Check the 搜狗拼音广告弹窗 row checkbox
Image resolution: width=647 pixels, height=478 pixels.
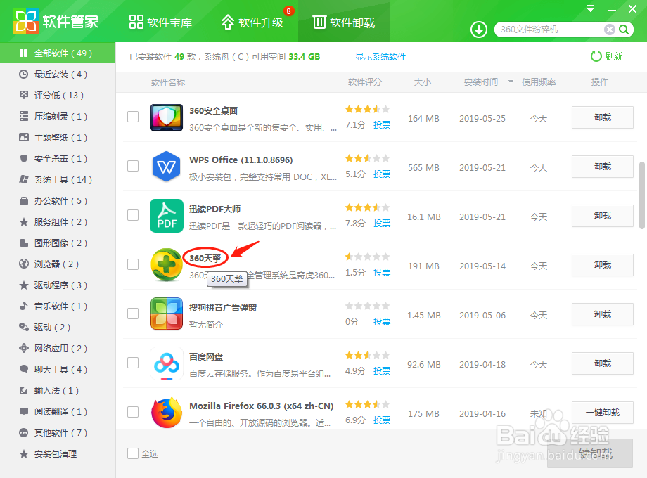click(133, 314)
